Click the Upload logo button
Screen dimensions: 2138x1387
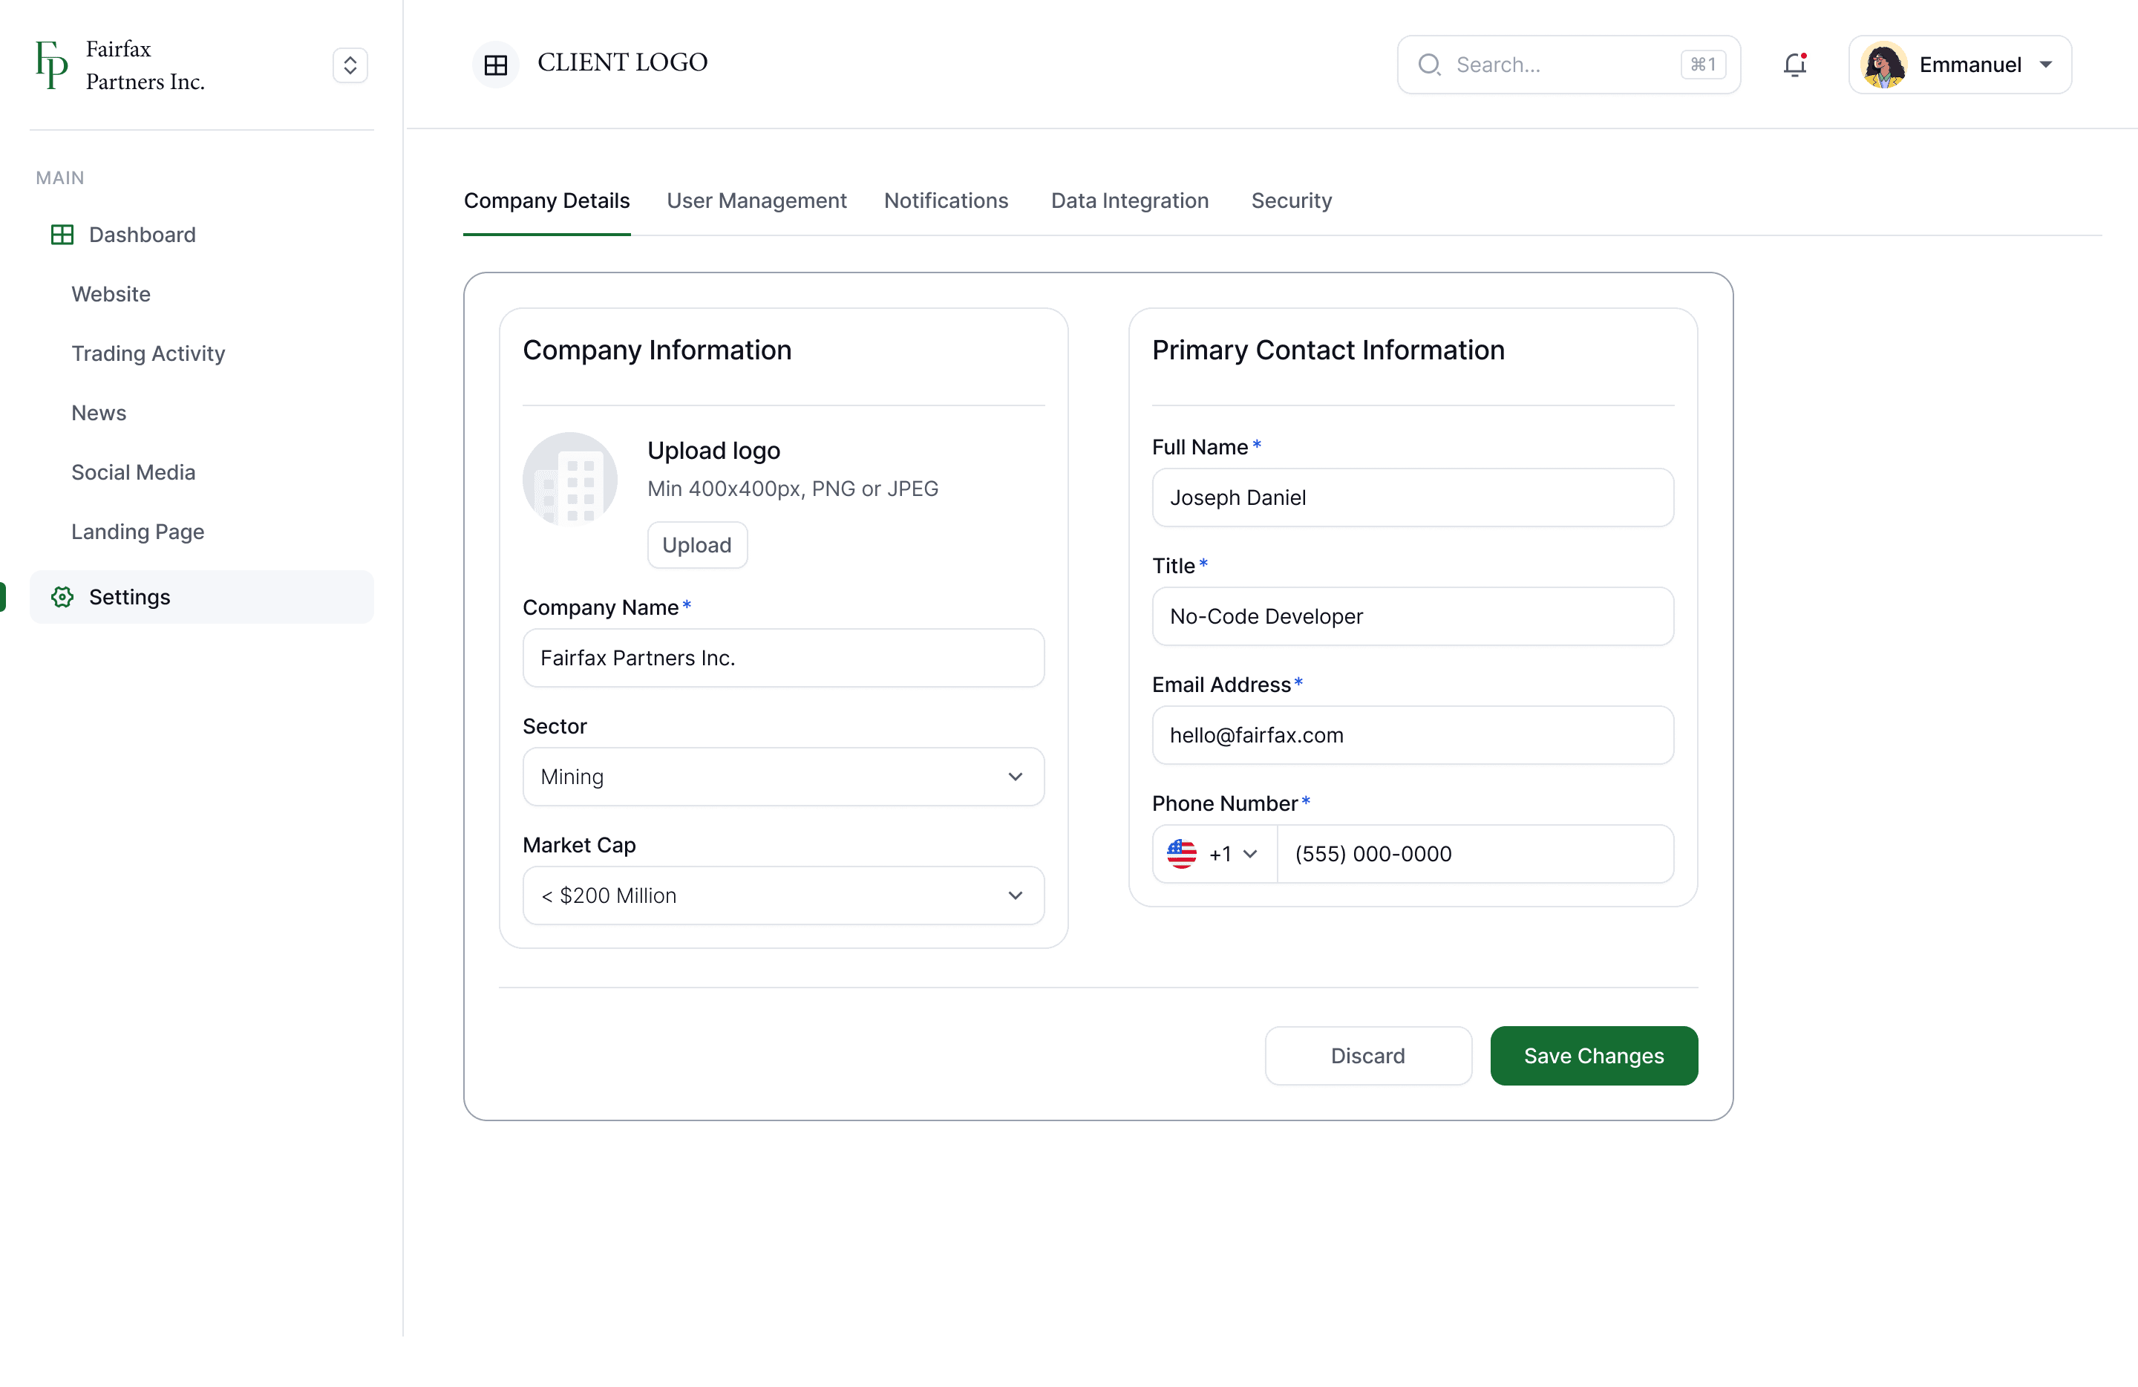(696, 544)
